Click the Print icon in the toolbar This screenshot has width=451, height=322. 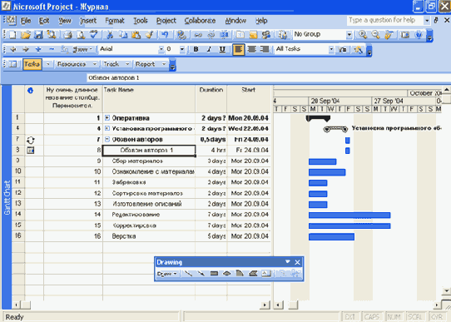pos(68,35)
